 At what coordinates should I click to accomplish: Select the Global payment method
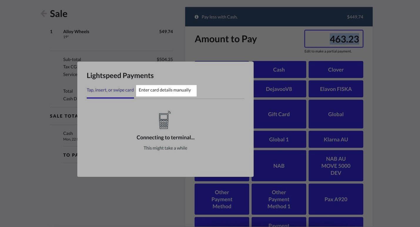tap(336, 114)
